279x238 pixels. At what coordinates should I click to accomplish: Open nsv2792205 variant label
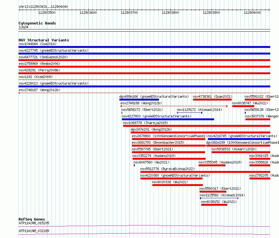tap(264, 175)
